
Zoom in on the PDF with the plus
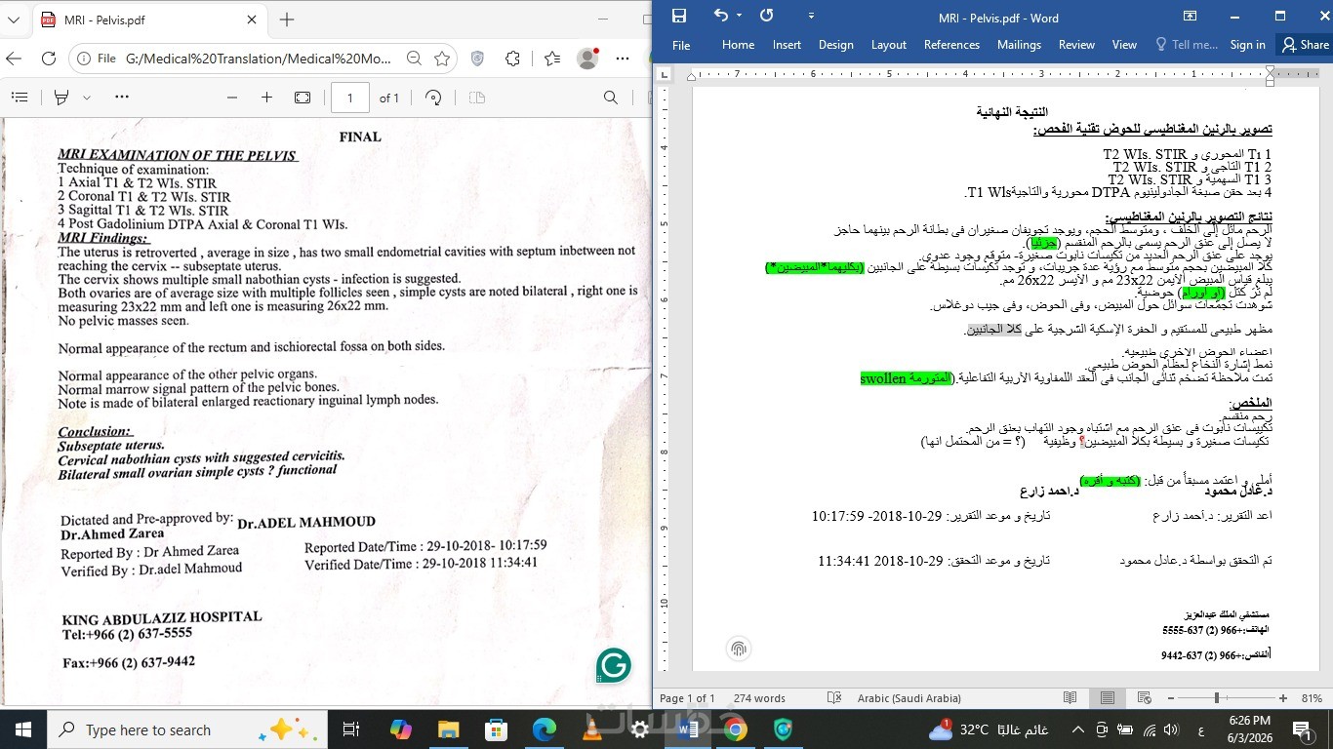tap(266, 98)
